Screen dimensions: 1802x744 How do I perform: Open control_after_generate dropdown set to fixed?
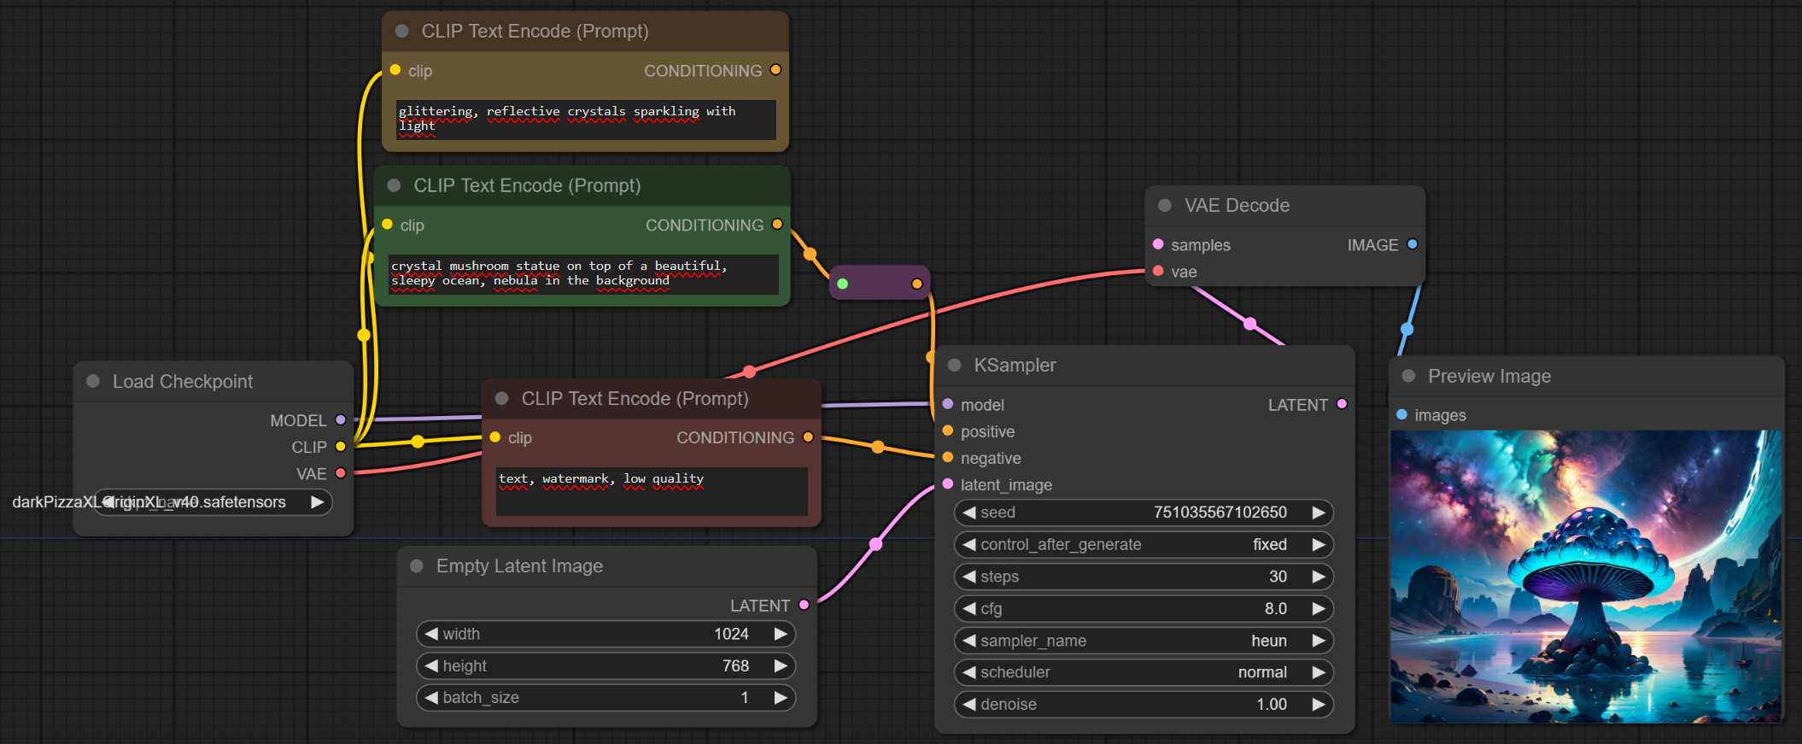[x=1143, y=544]
